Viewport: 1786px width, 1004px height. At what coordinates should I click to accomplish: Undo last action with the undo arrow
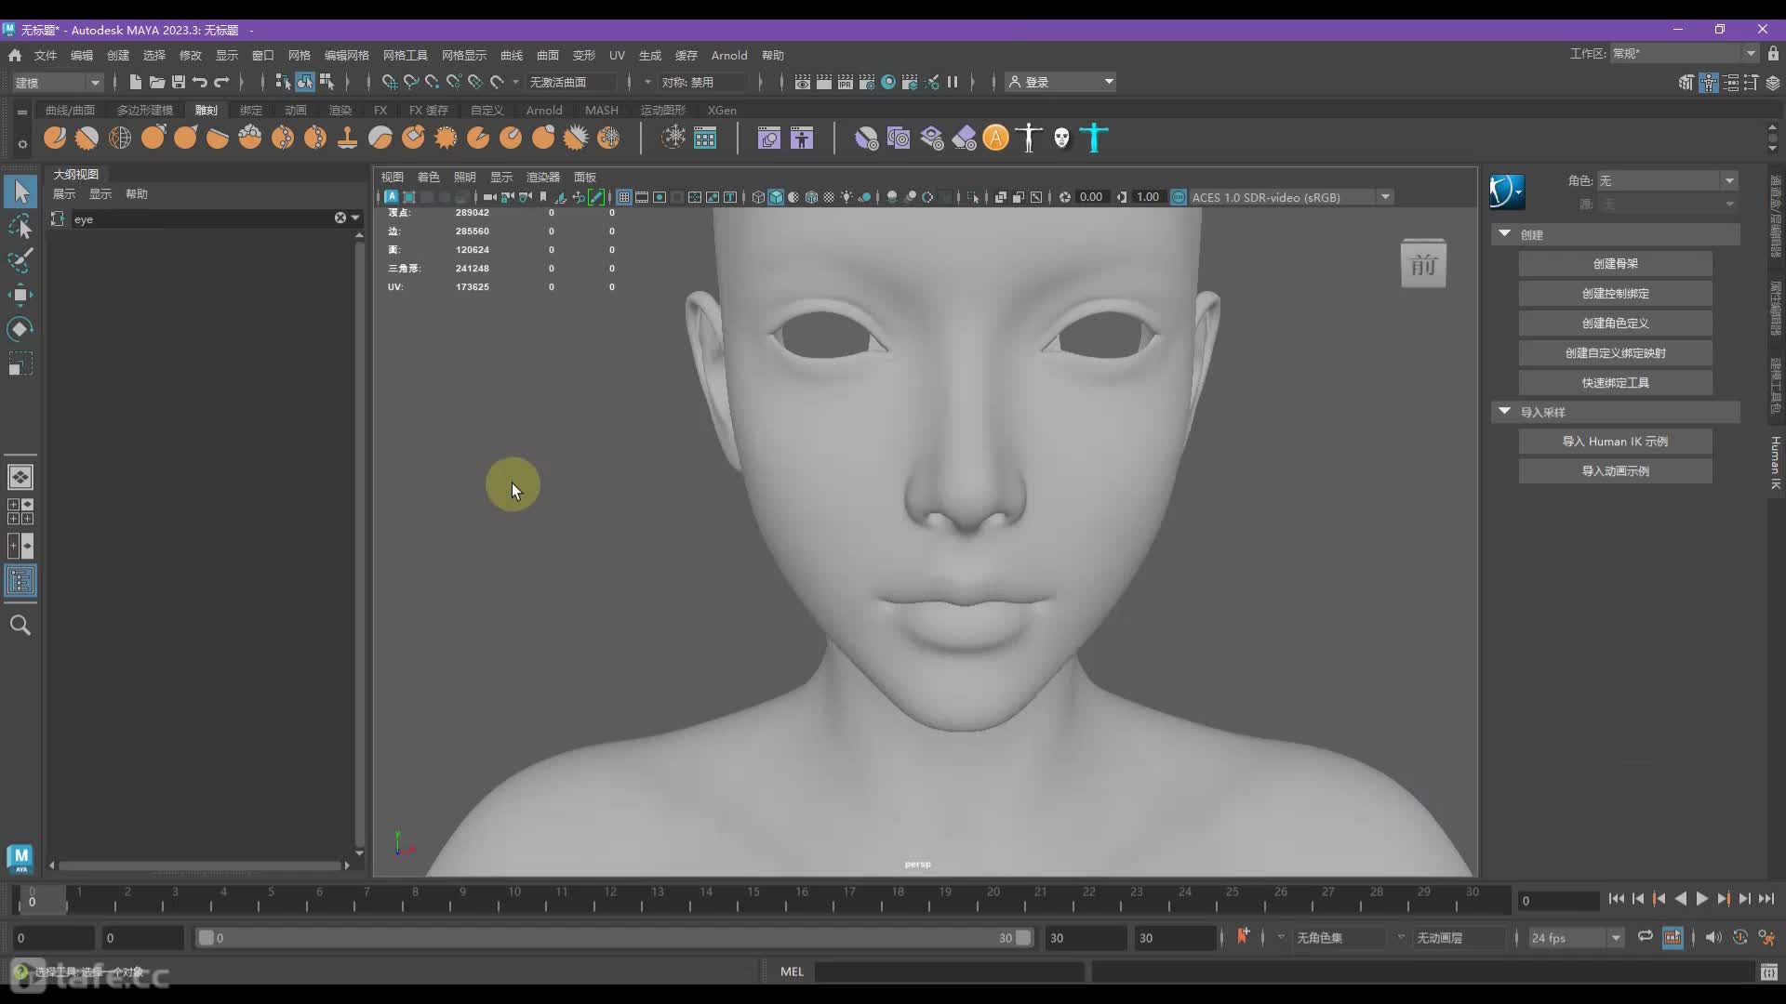[x=200, y=83]
